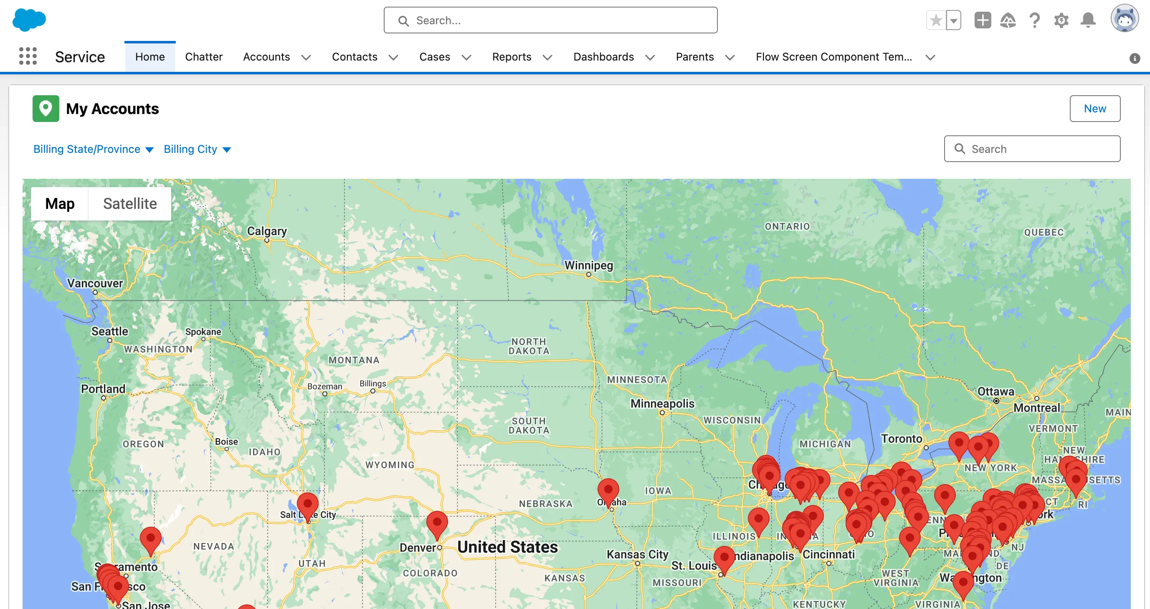
Task: Switch map to Satellite view
Action: coord(130,203)
